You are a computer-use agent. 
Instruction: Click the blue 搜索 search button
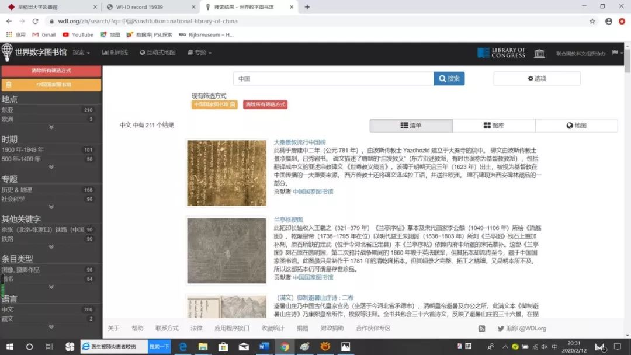tap(449, 79)
